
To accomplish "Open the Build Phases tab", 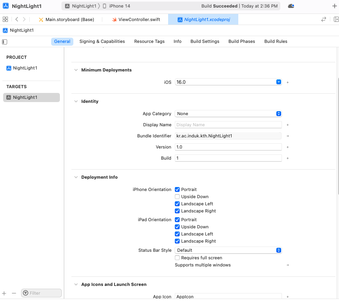I will pos(242,42).
